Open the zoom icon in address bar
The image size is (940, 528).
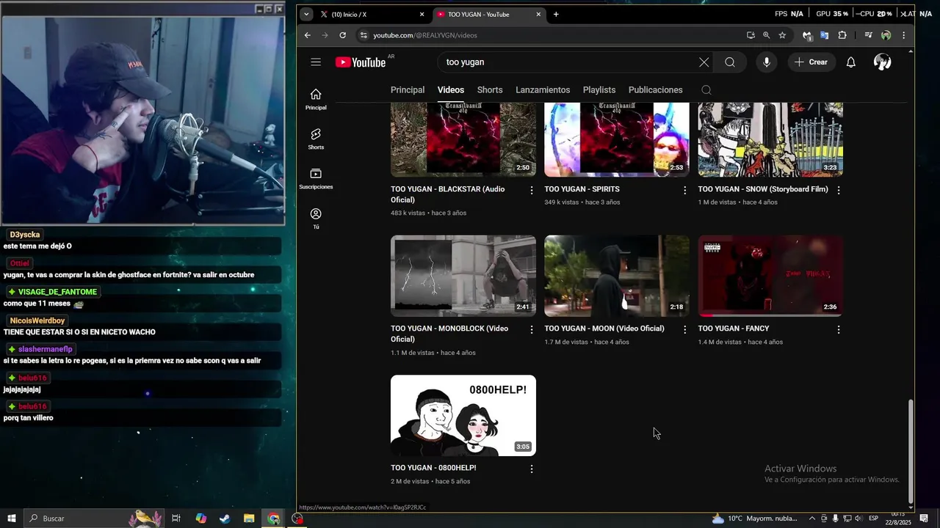767,35
